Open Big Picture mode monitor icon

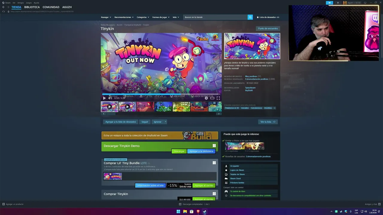coord(365,3)
